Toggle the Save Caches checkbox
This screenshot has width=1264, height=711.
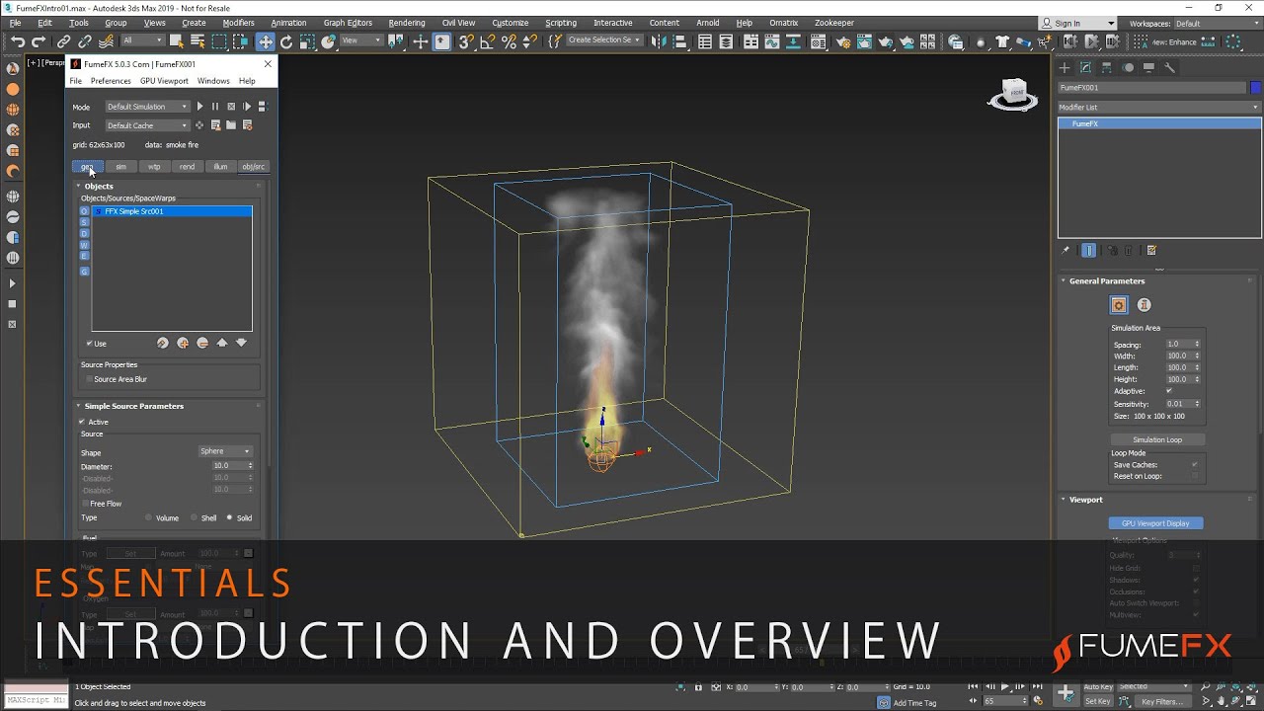(1195, 464)
